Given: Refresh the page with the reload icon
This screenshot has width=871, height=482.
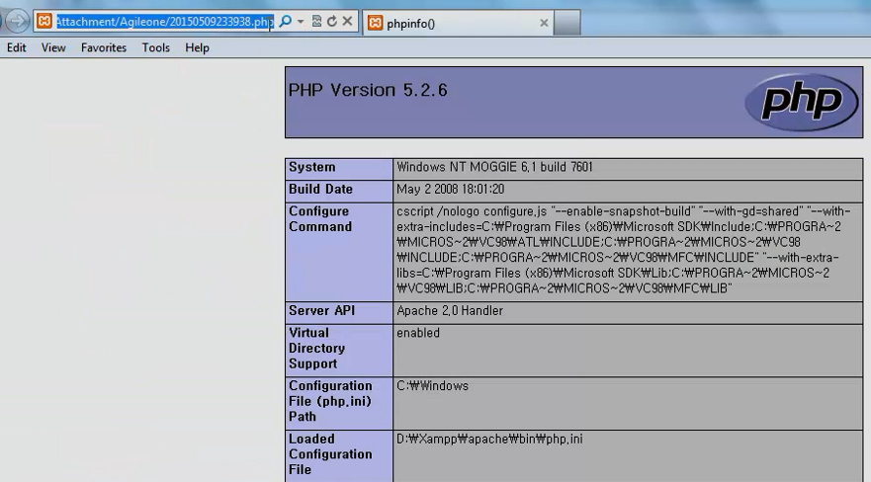Looking at the screenshot, I should click(331, 22).
